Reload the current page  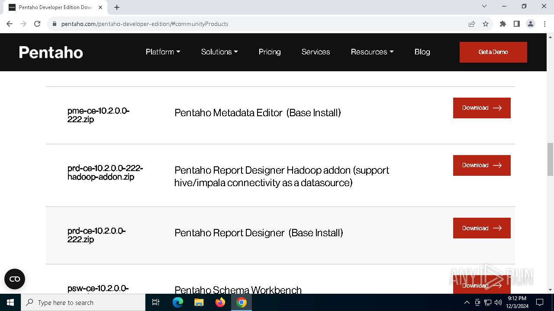pos(37,24)
